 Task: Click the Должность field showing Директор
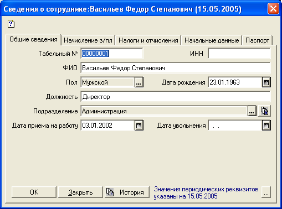(176, 97)
